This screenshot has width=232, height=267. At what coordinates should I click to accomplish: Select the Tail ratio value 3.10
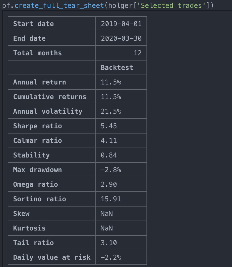pyautogui.click(x=109, y=243)
